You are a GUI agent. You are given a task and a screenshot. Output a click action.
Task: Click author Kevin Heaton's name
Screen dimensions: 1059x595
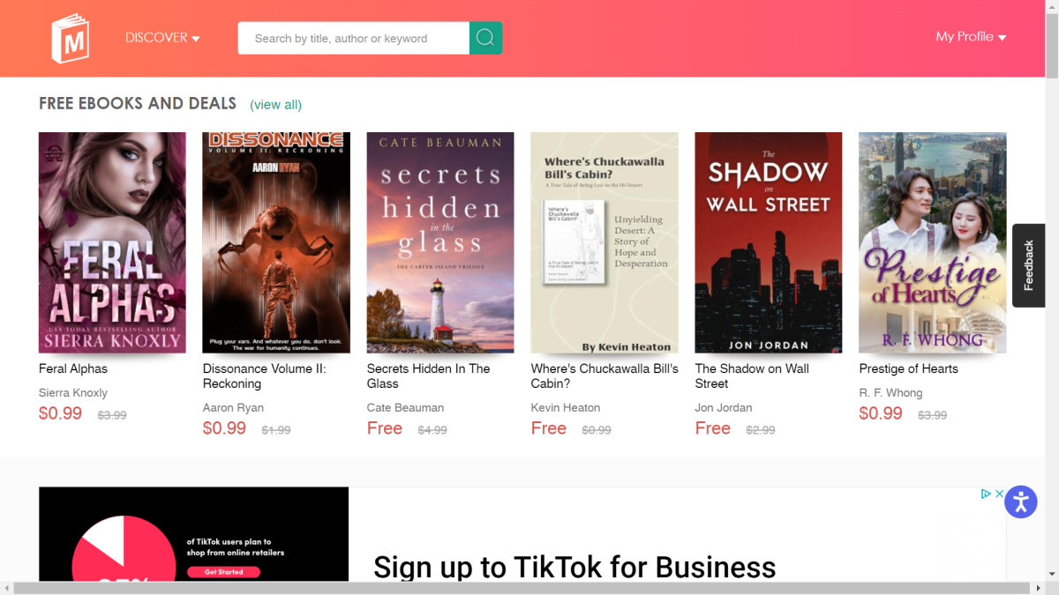[566, 407]
